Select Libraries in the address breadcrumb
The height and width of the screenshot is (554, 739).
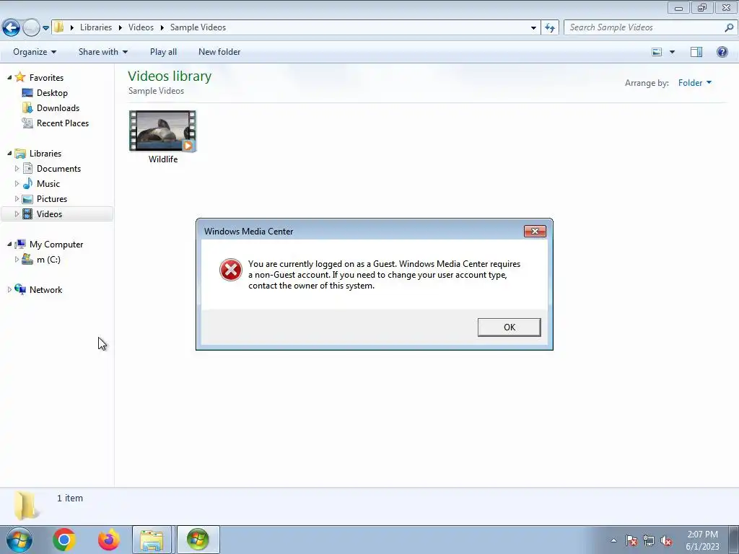tap(96, 27)
